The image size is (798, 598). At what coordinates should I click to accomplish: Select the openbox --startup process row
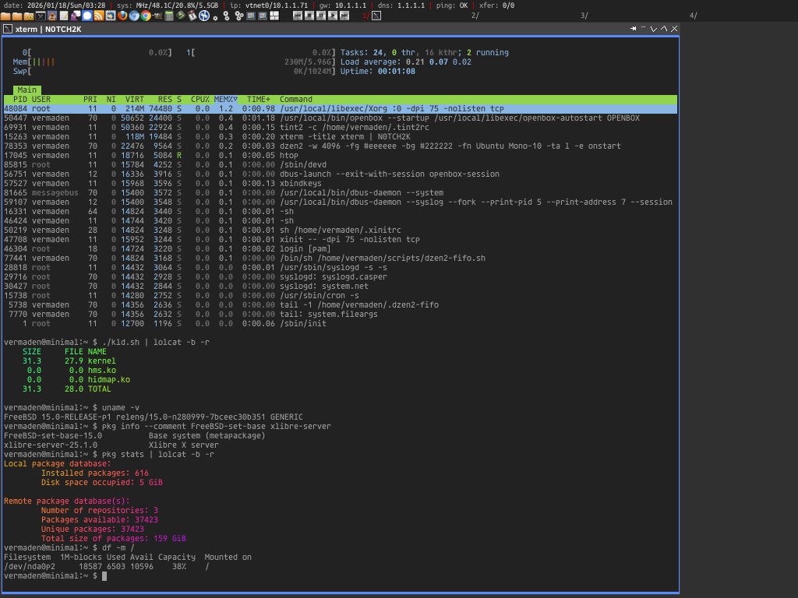(x=340, y=118)
